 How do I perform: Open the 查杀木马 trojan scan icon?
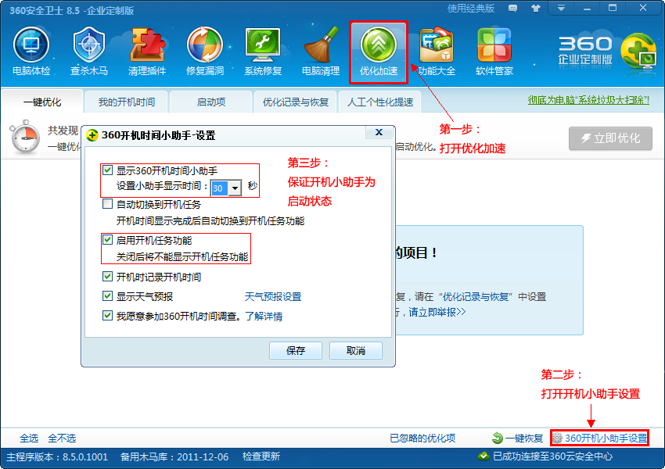tap(89, 52)
